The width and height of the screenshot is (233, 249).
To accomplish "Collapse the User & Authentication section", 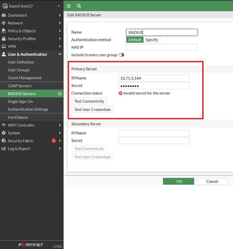I will (60, 54).
